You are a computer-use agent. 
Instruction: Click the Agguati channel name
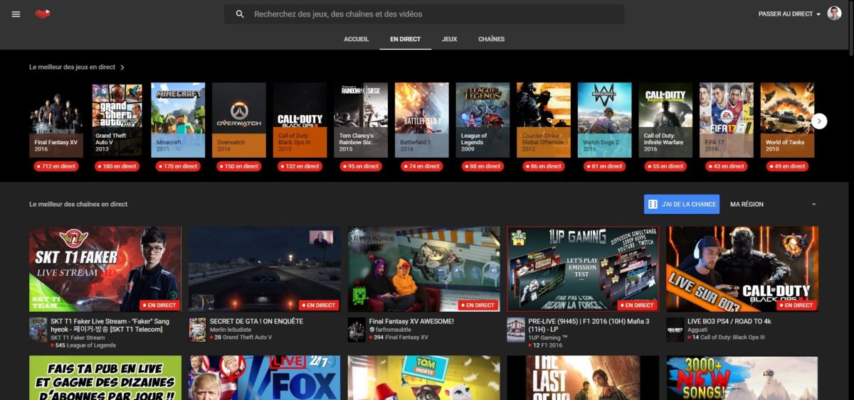coord(700,330)
